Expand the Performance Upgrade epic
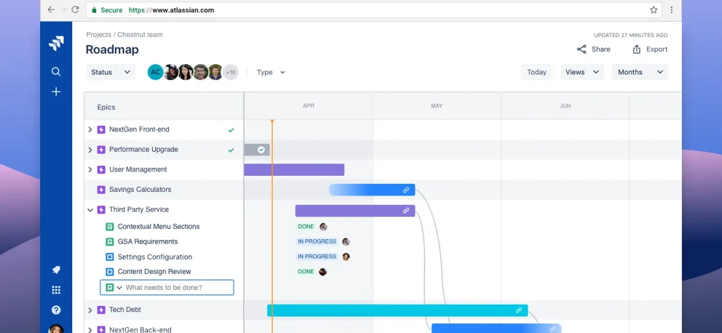722x333 pixels. (90, 149)
